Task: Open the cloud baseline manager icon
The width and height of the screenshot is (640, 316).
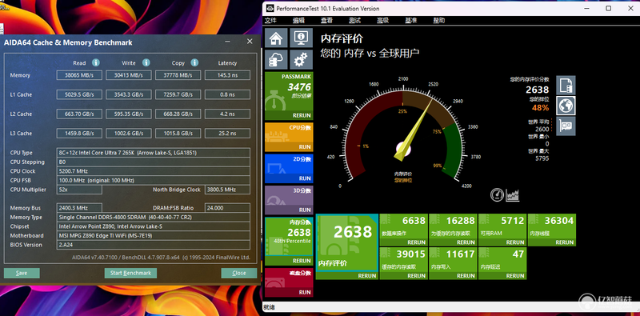Action: [x=276, y=60]
